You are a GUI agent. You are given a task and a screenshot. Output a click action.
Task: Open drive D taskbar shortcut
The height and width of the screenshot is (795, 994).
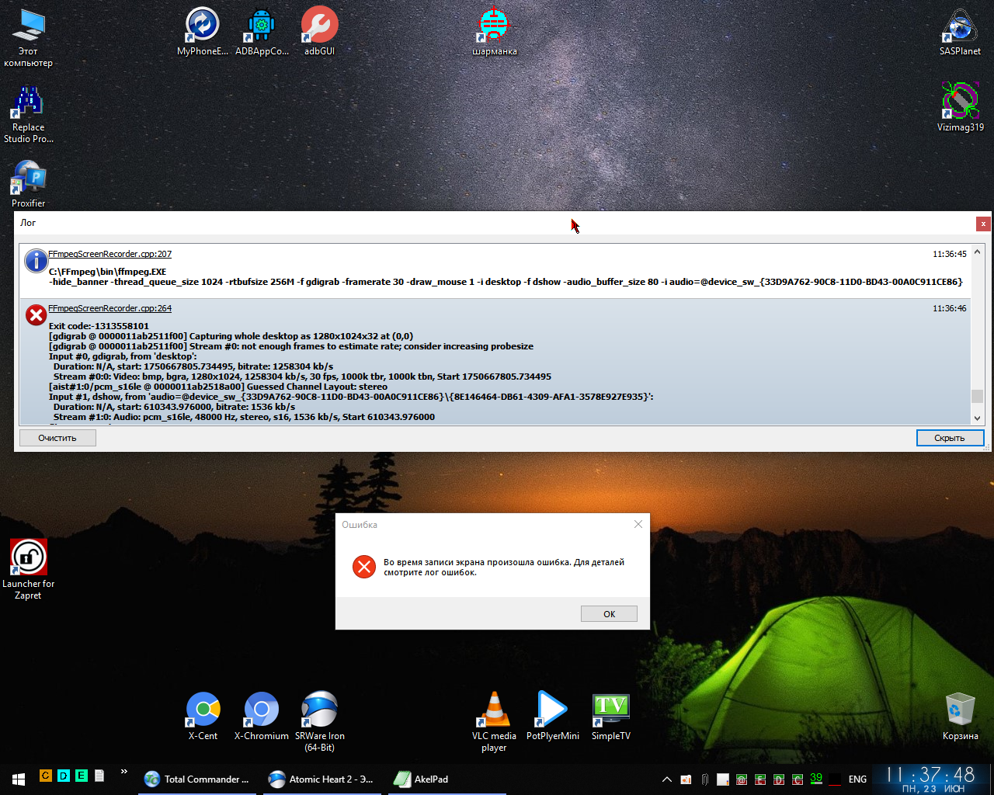tap(63, 775)
